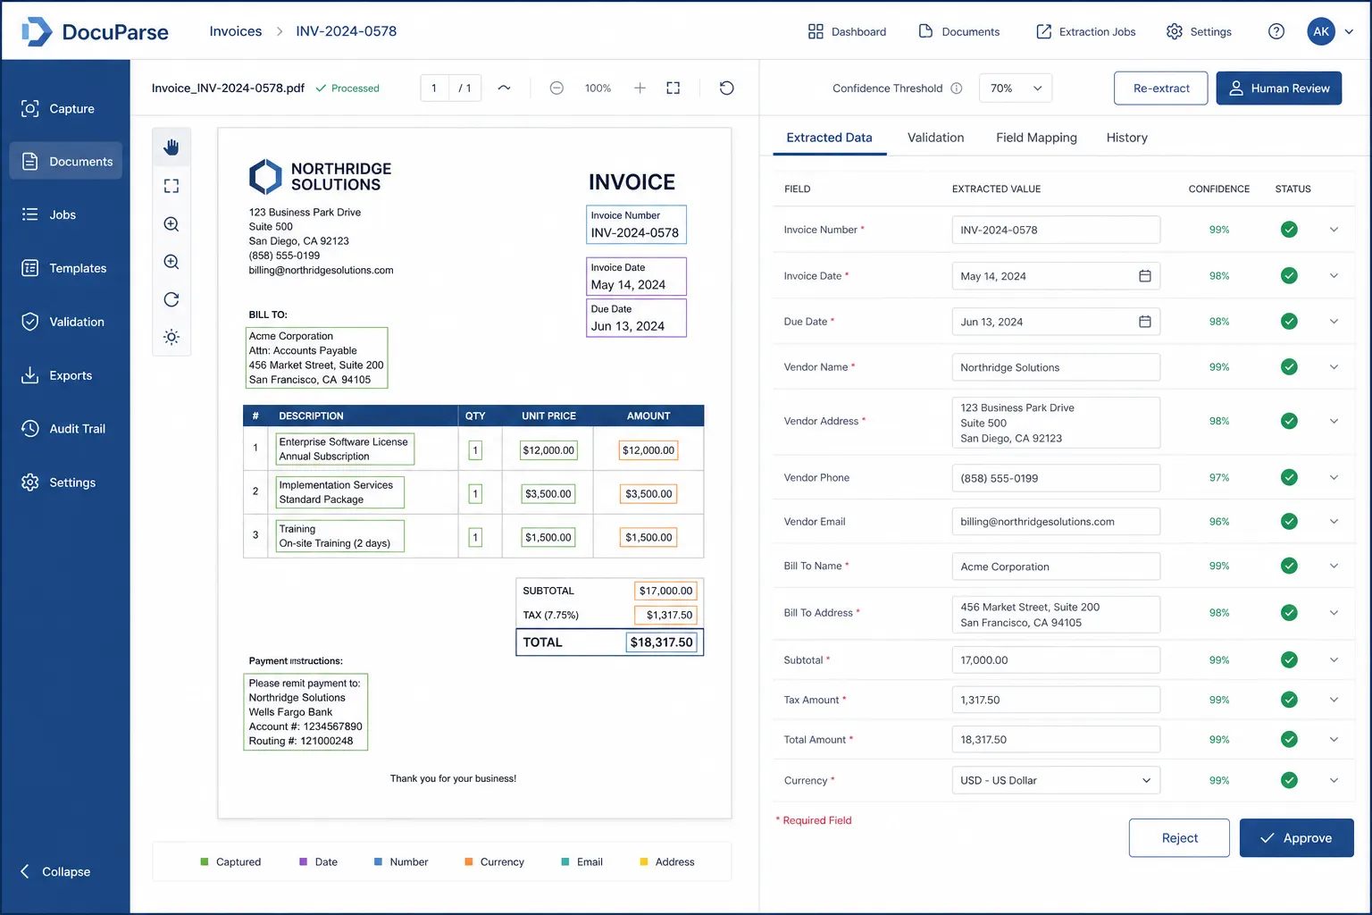
Task: Click the Total Amount value field
Action: click(x=1056, y=739)
